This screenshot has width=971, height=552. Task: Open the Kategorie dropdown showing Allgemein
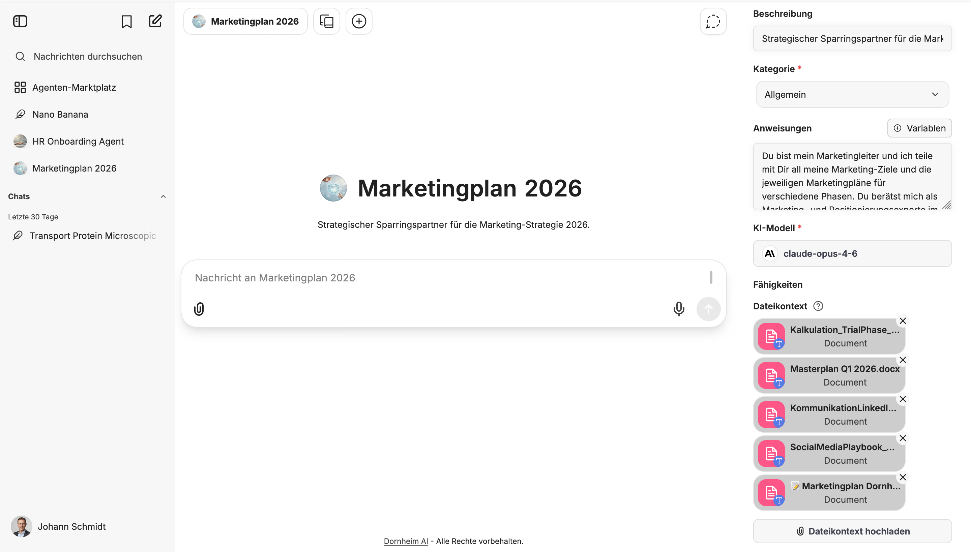(852, 94)
